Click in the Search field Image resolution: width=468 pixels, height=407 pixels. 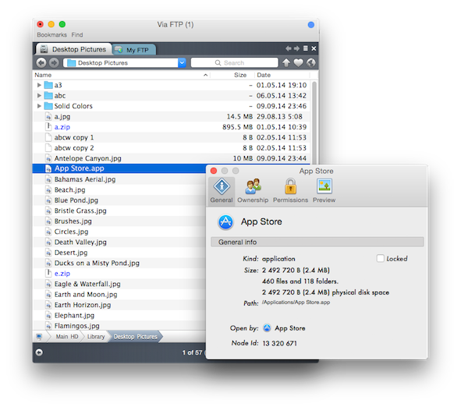(x=234, y=62)
